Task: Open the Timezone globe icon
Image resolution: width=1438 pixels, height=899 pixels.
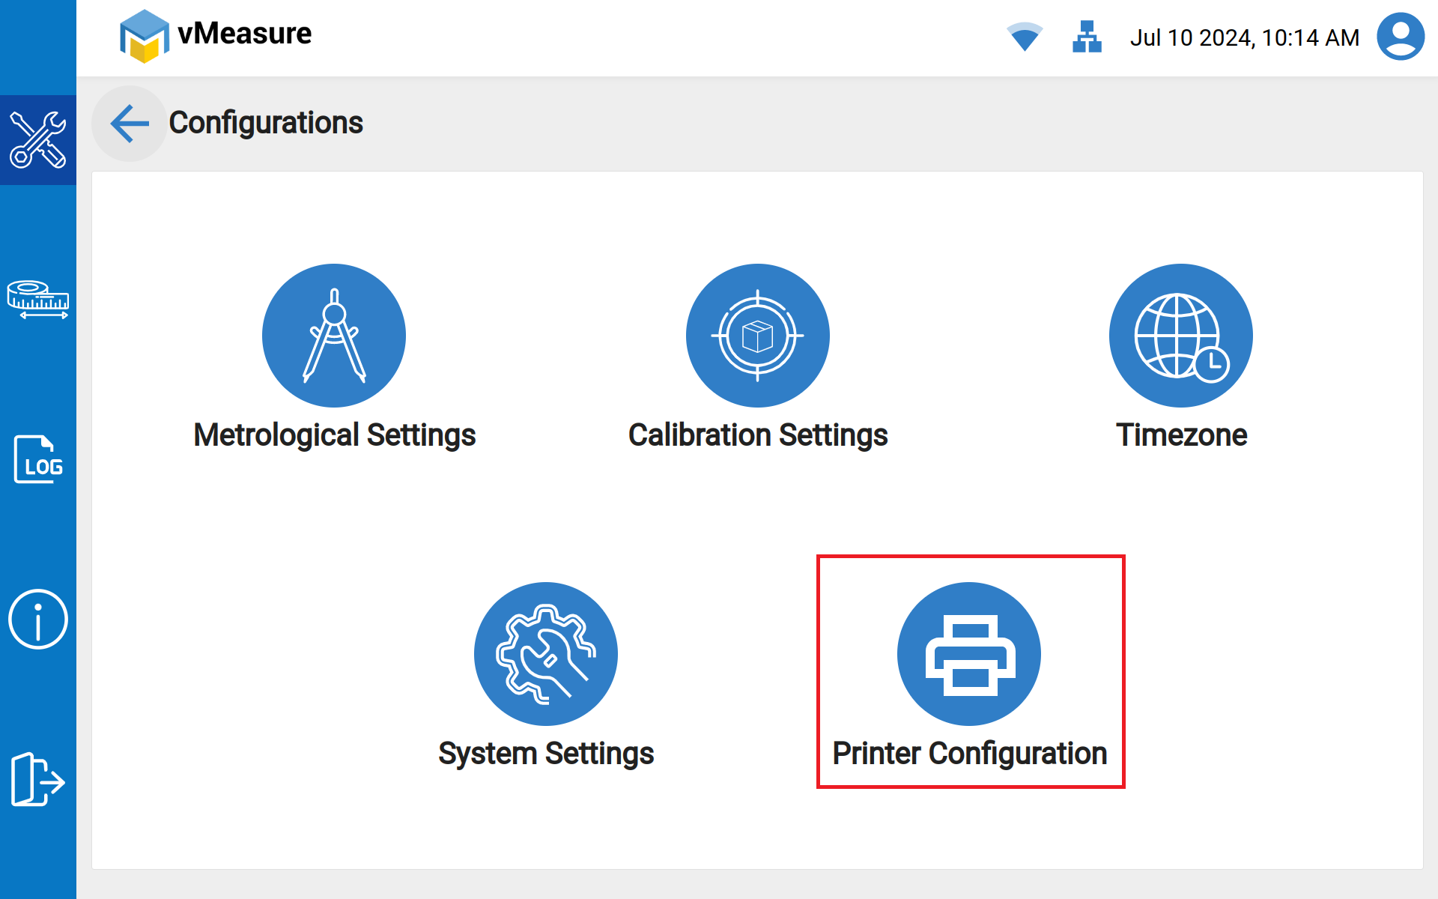Action: coord(1180,336)
